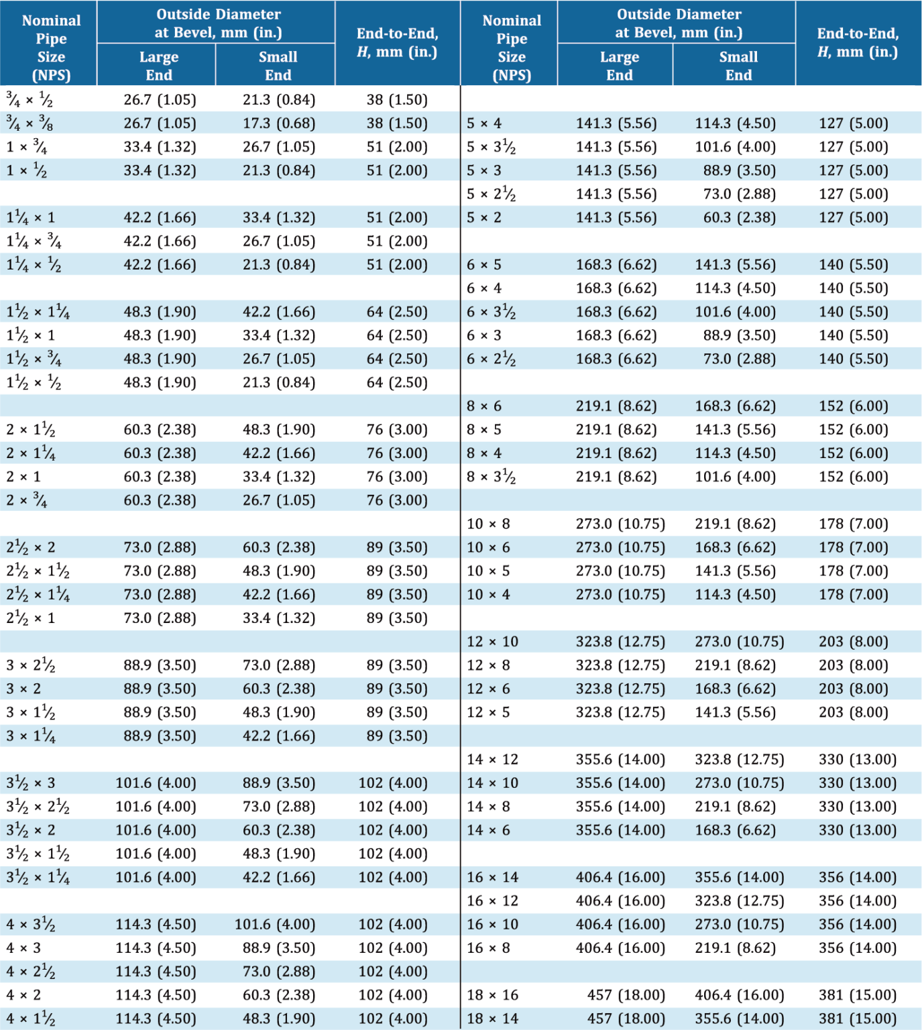Select small end value of 4 × 3½ row
Screen dimensions: 922x1030
[x=275, y=925]
